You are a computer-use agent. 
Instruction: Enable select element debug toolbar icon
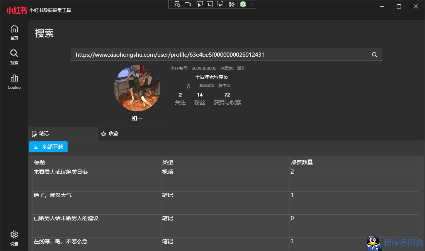click(x=199, y=4)
